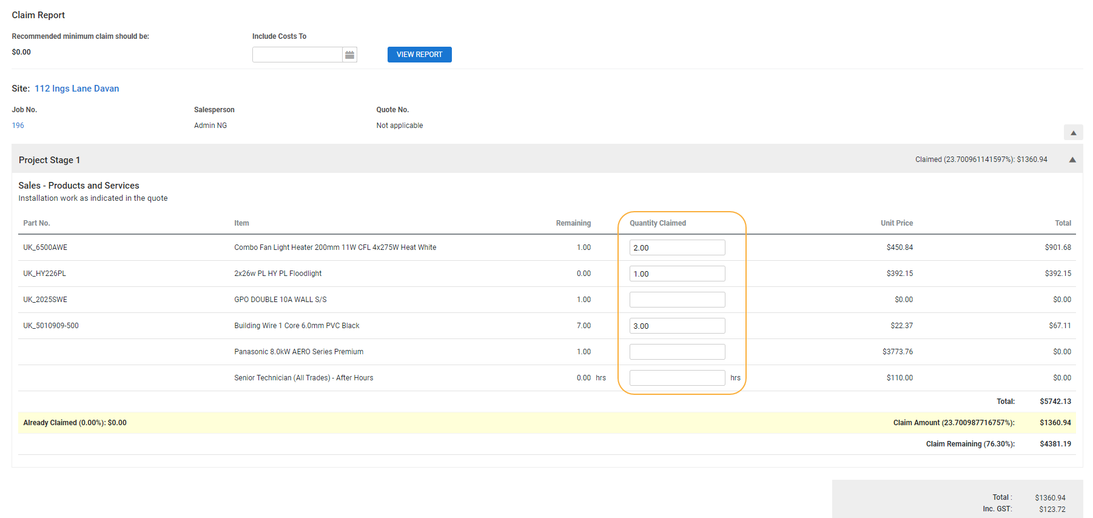The width and height of the screenshot is (1093, 518).
Task: Click the Quantity Claimed column header
Action: click(x=657, y=223)
